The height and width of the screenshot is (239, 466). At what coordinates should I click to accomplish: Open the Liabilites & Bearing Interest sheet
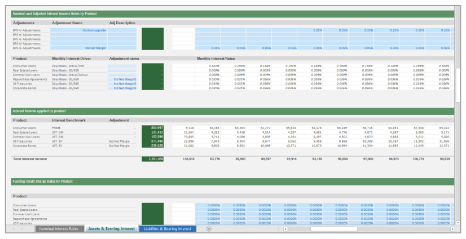click(168, 229)
